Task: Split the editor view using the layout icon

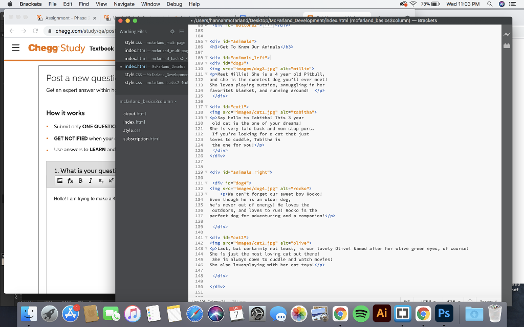Action: click(182, 31)
